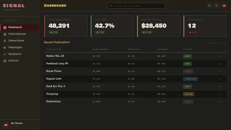This screenshot has height=130, width=231.
Task: Click SENT badge for Static Vol. 23
Action: pyautogui.click(x=187, y=56)
